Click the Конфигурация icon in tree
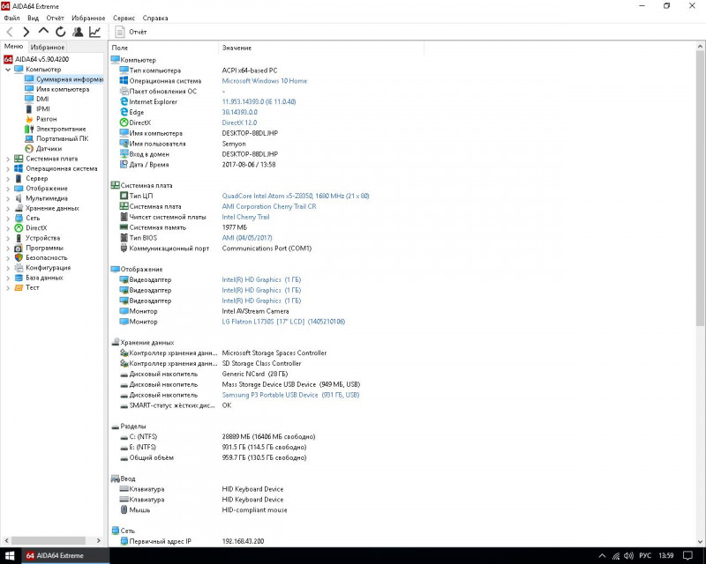Screen dimensions: 706x564 19,268
